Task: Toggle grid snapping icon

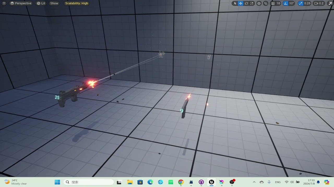Action: [x=273, y=3]
